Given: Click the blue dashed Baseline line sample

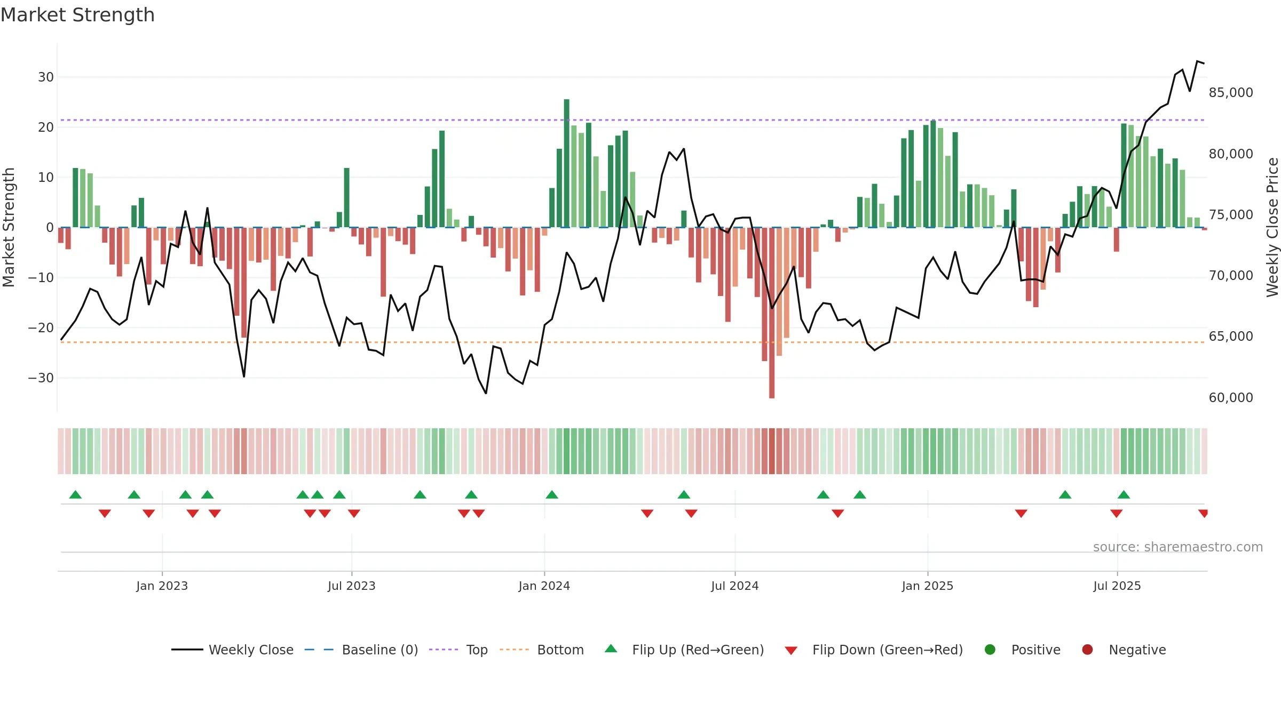Looking at the screenshot, I should pyautogui.click(x=319, y=650).
